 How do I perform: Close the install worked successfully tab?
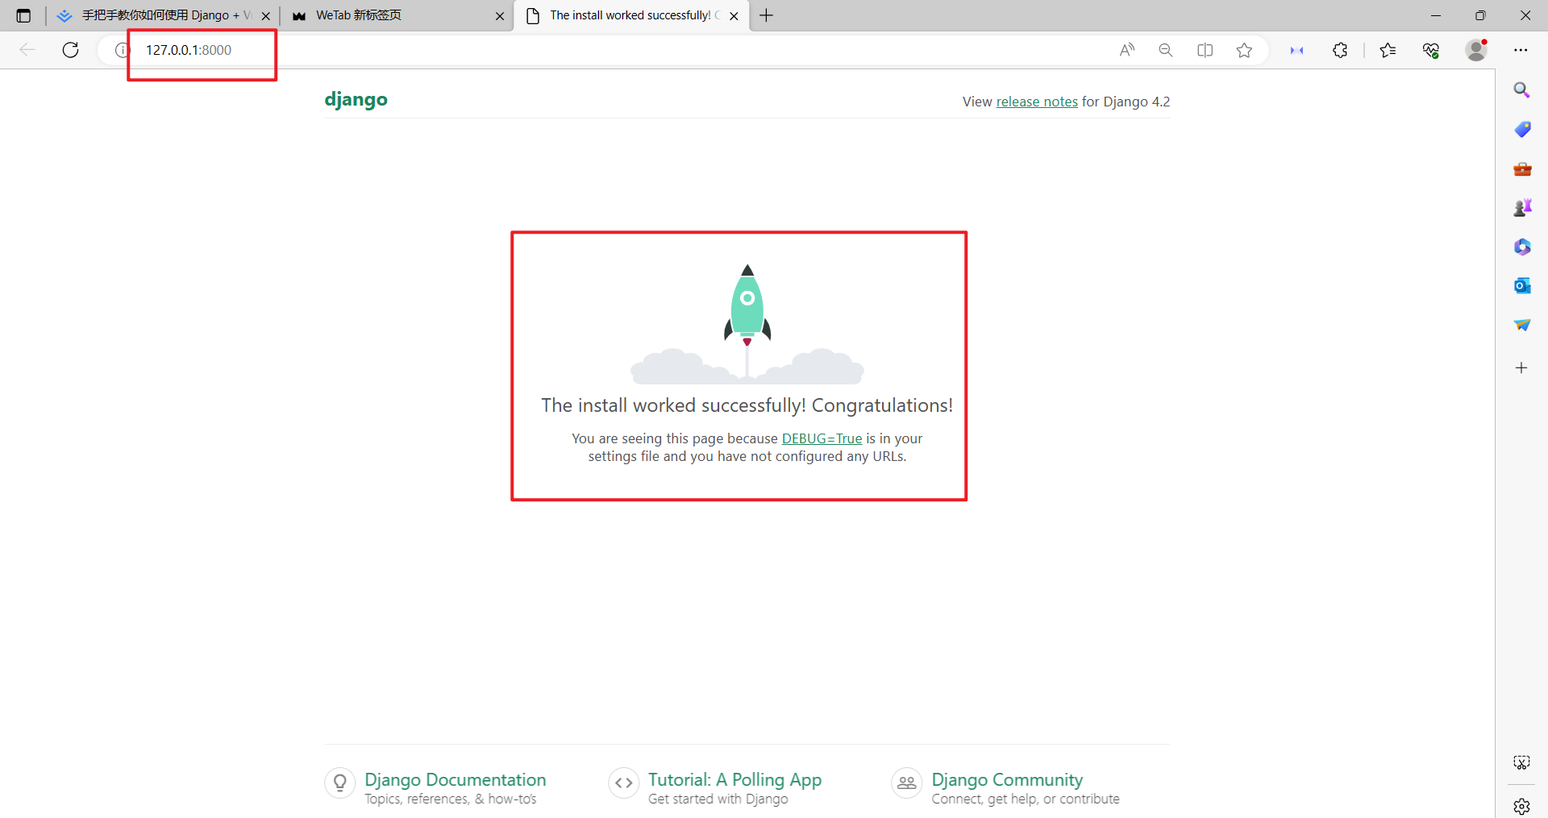pyautogui.click(x=734, y=16)
